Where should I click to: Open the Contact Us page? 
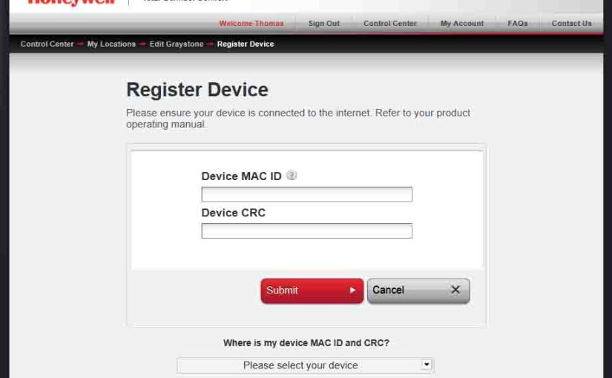click(571, 24)
